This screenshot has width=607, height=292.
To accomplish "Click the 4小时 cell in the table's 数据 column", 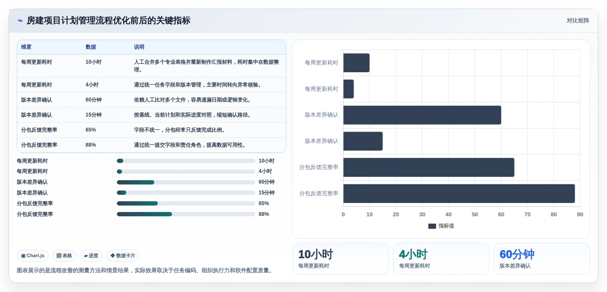I will click(x=92, y=85).
